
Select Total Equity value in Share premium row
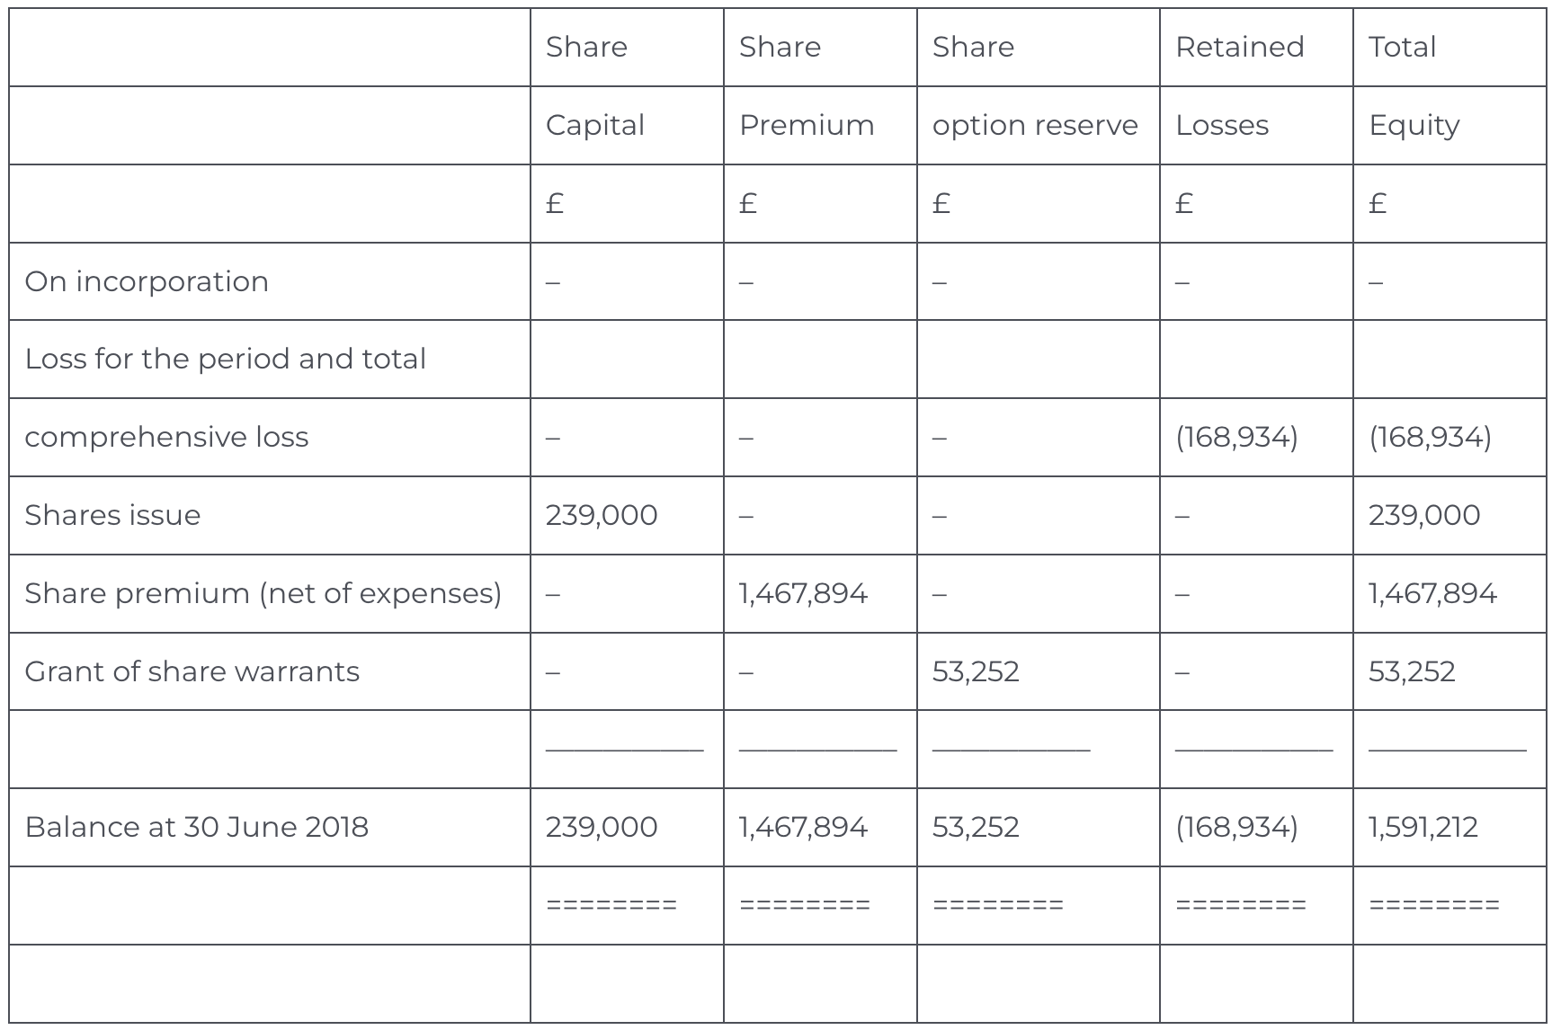(x=1432, y=594)
